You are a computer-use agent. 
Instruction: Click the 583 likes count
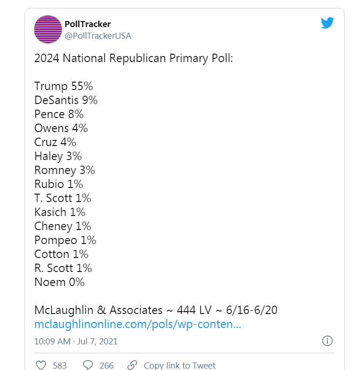[x=60, y=365]
